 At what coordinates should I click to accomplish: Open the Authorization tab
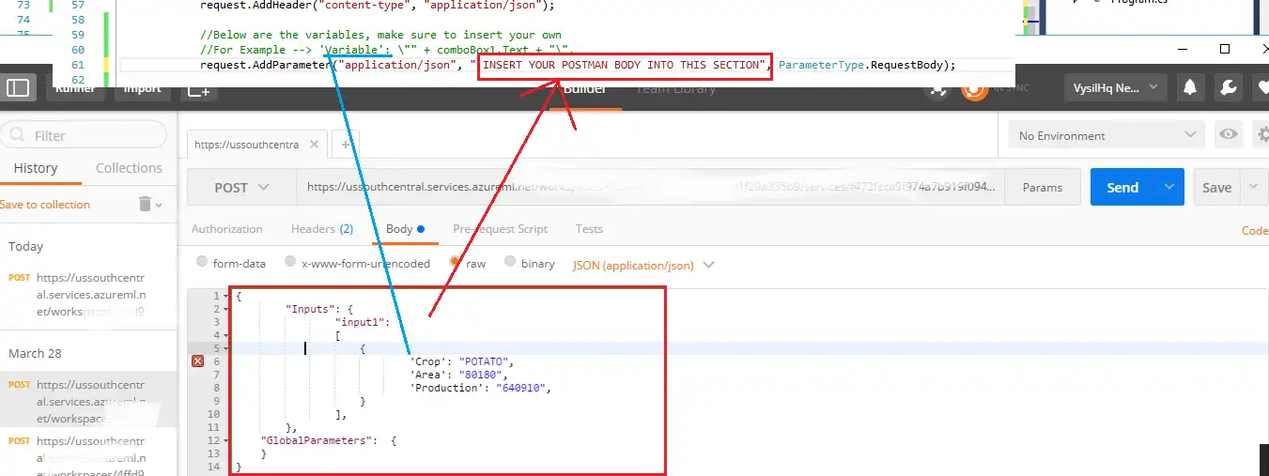coord(227,229)
